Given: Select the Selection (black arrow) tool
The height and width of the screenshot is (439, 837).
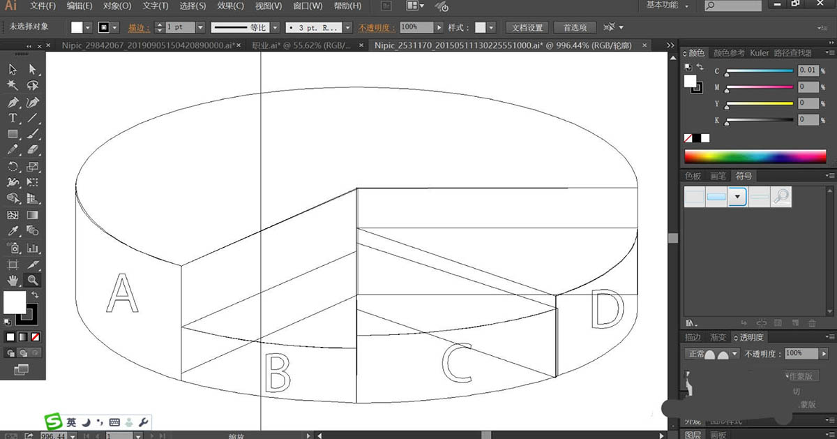Looking at the screenshot, I should click(13, 69).
